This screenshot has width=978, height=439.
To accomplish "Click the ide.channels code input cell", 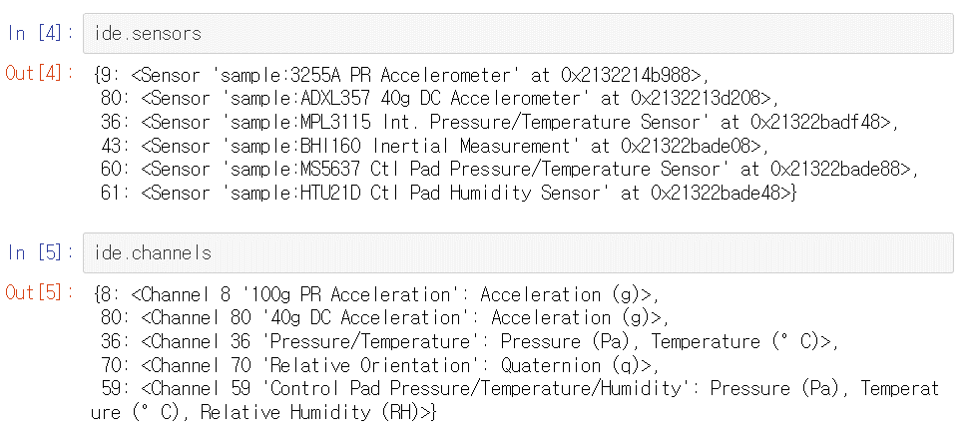I will pos(518,252).
